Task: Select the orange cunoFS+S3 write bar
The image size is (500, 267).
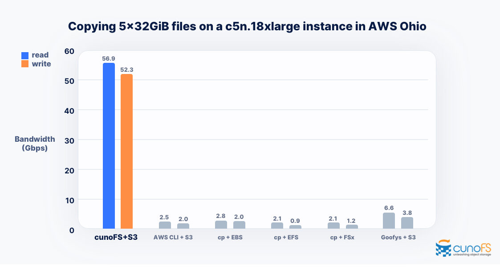Action: click(126, 152)
